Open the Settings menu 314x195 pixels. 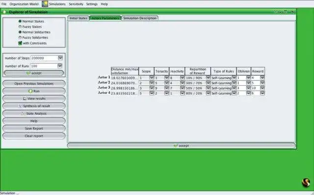92,4
